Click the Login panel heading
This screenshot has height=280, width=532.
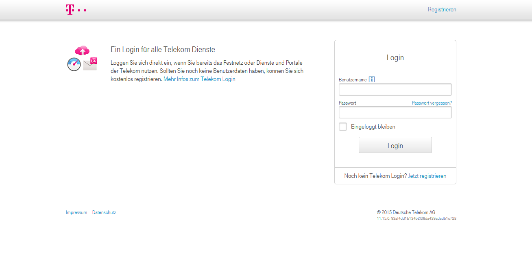tap(395, 57)
